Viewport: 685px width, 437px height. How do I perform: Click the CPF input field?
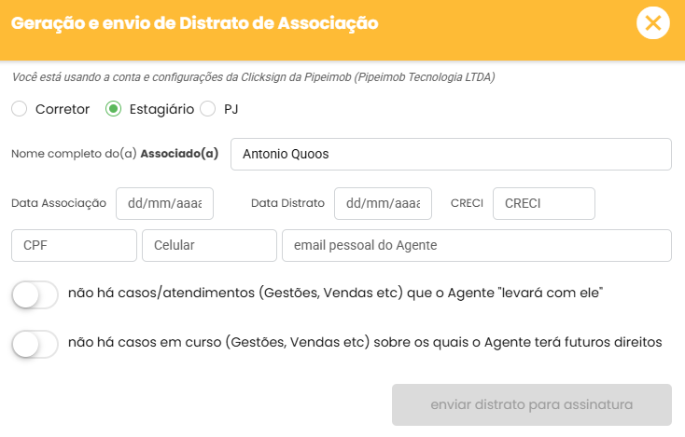click(74, 246)
